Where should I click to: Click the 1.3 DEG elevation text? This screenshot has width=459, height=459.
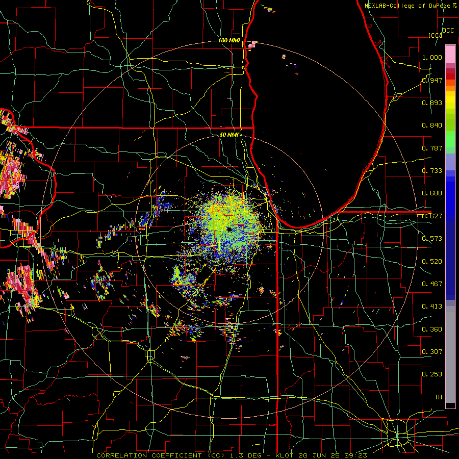pyautogui.click(x=245, y=455)
